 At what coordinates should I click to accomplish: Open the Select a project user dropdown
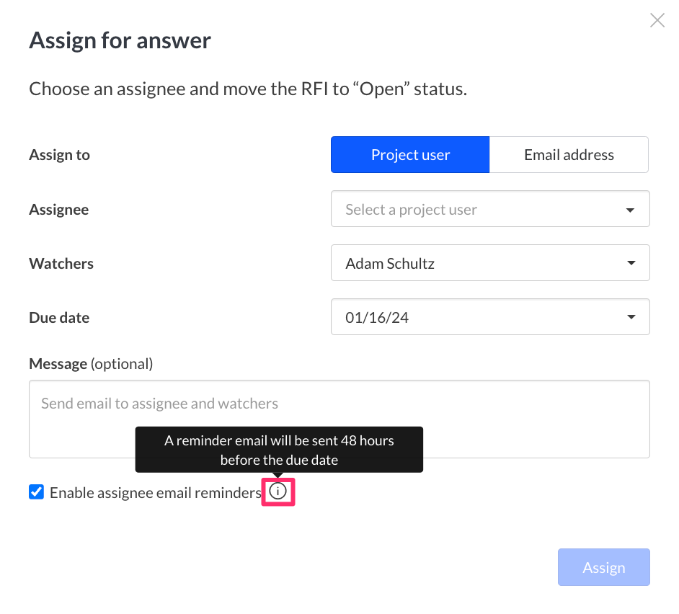(490, 208)
